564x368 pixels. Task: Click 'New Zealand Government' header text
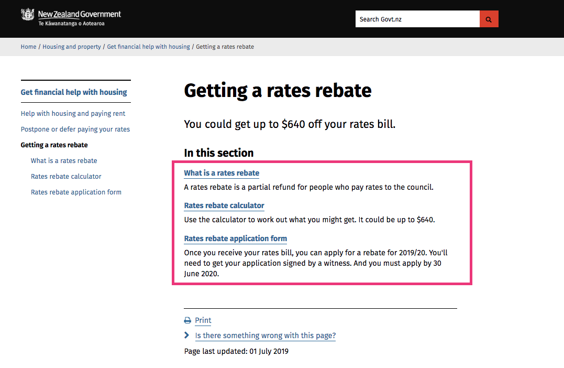pos(80,14)
